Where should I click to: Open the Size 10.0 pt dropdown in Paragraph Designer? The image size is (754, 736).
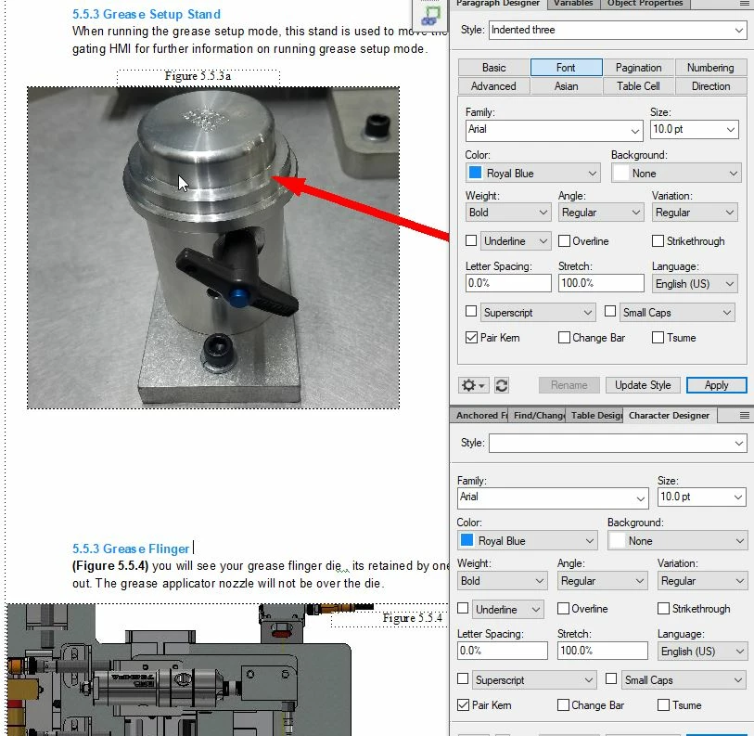point(695,130)
